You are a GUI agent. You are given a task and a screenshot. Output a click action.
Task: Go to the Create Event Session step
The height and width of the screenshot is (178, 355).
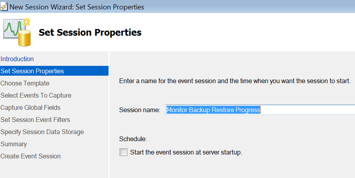click(x=31, y=156)
